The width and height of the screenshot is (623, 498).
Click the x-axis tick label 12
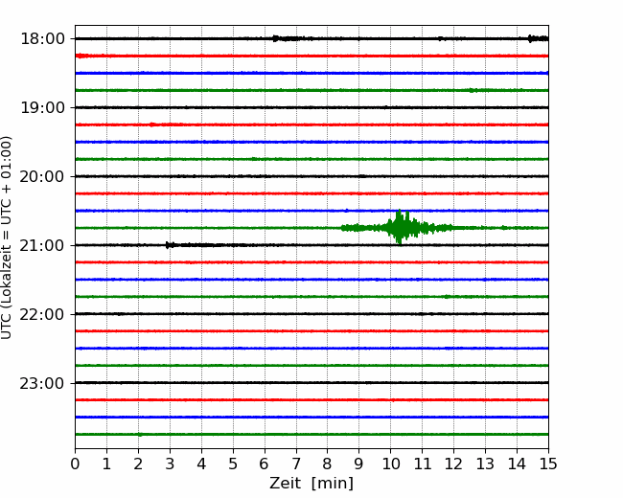[453, 464]
